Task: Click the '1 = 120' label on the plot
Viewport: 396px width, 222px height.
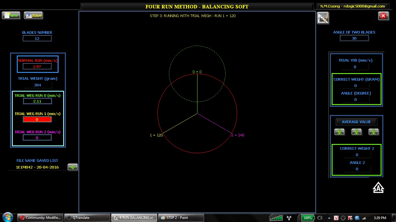Action: pyautogui.click(x=156, y=135)
